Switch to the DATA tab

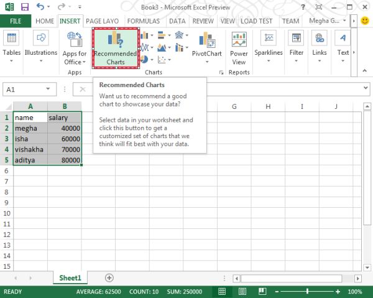tap(177, 21)
